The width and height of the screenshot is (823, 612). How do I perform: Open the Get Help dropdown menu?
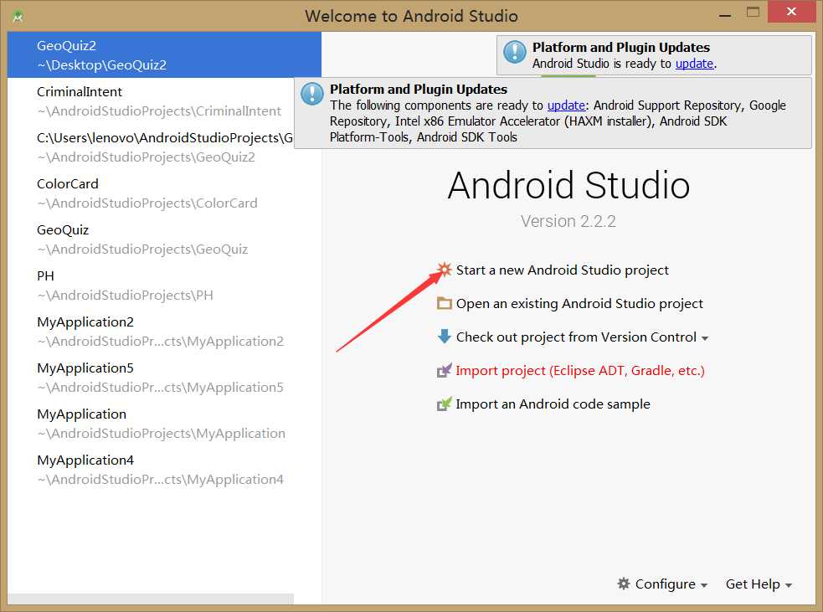[759, 584]
